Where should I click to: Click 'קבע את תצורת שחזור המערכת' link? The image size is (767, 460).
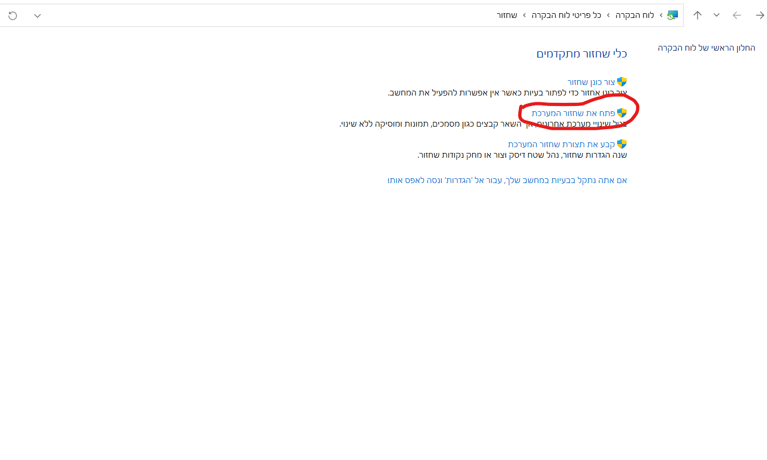point(562,145)
